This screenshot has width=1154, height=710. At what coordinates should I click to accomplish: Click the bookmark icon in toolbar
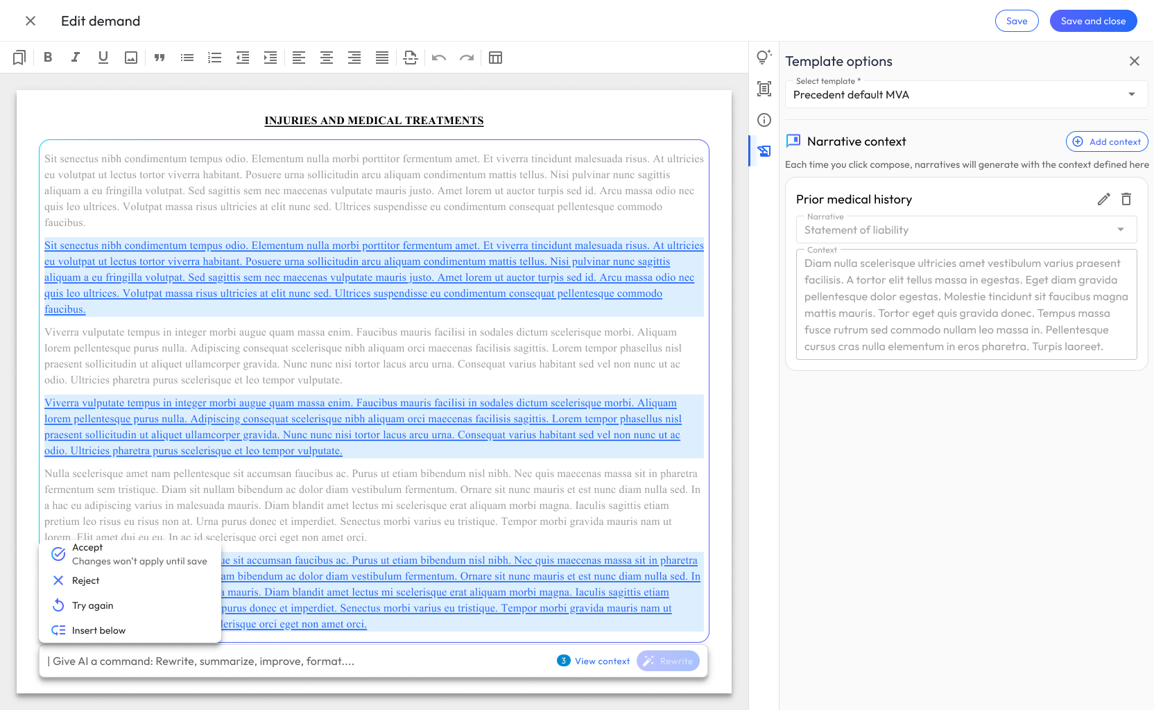click(19, 58)
